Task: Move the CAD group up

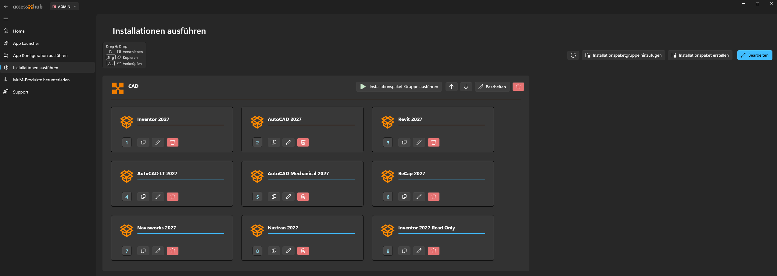Action: tap(451, 87)
